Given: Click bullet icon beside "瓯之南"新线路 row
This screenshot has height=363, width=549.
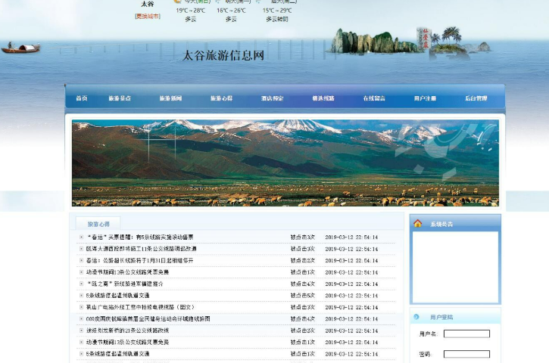Looking at the screenshot, I should 81,284.
